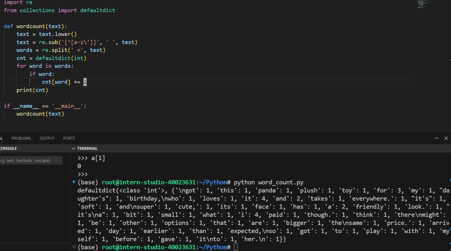Click the blue command decoration dot in terminal
Viewport: 451px width, 251px height.
point(74,182)
